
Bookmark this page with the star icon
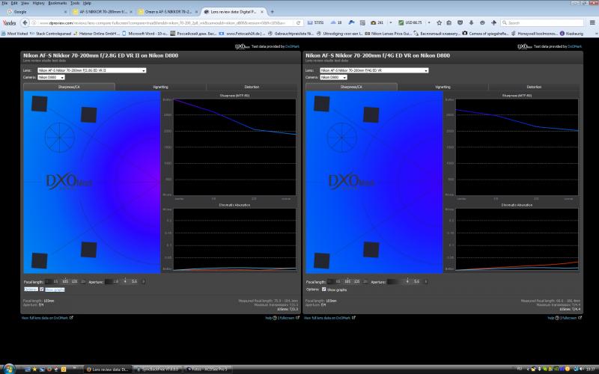tap(440, 23)
